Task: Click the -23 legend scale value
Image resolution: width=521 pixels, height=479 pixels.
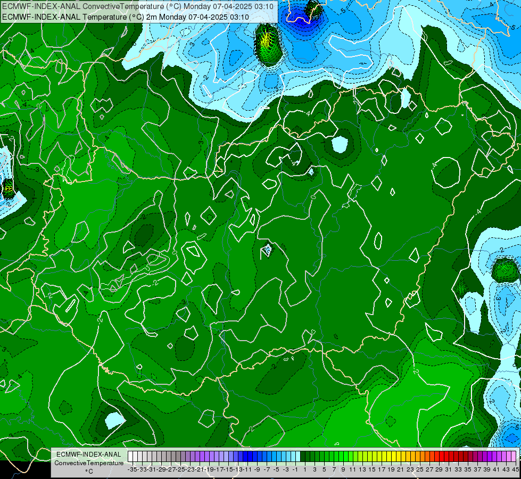Action: [190, 469]
